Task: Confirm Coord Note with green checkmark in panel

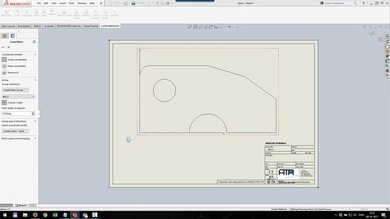Action: click(x=3, y=47)
